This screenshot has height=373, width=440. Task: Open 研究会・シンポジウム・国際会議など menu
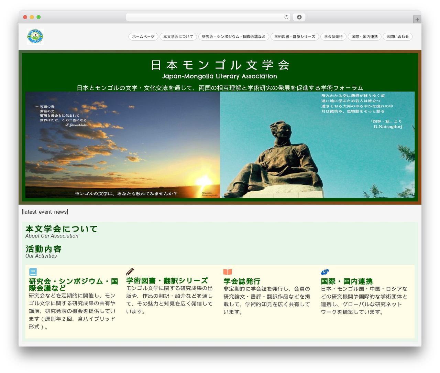(x=234, y=36)
